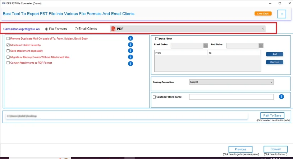Uncheck Maintain Folder Hierarchy

coord(8,45)
